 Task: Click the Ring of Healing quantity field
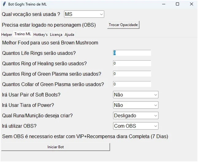(132, 63)
